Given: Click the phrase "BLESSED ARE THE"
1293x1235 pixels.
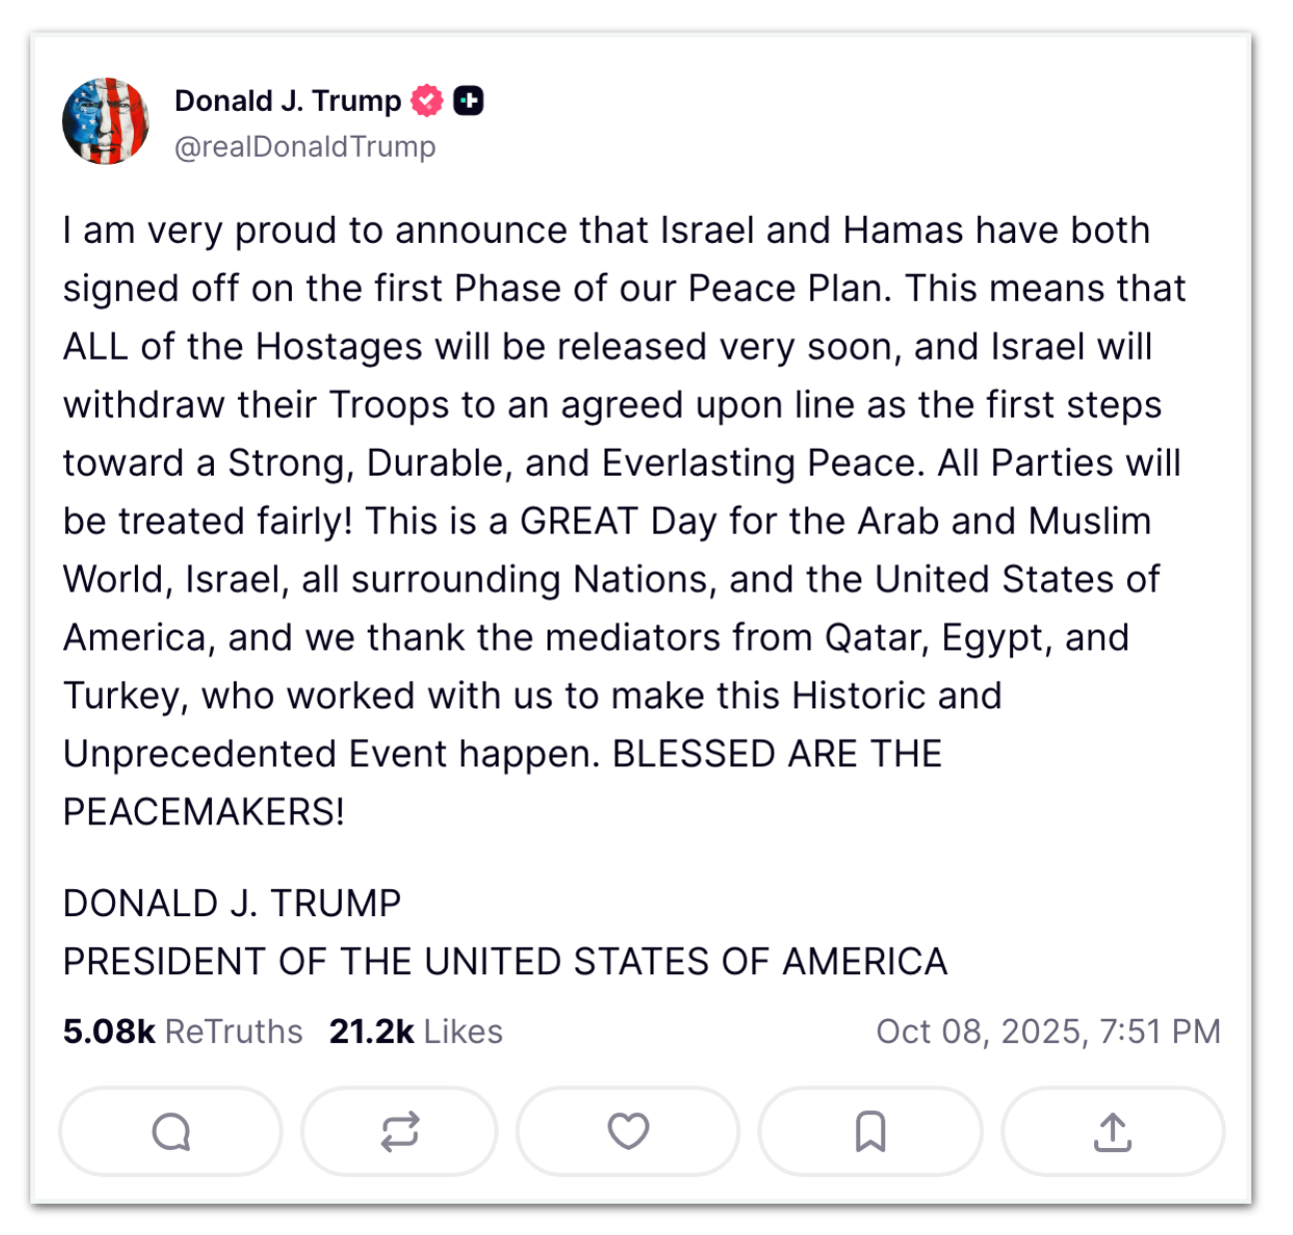Looking at the screenshot, I should tap(776, 754).
